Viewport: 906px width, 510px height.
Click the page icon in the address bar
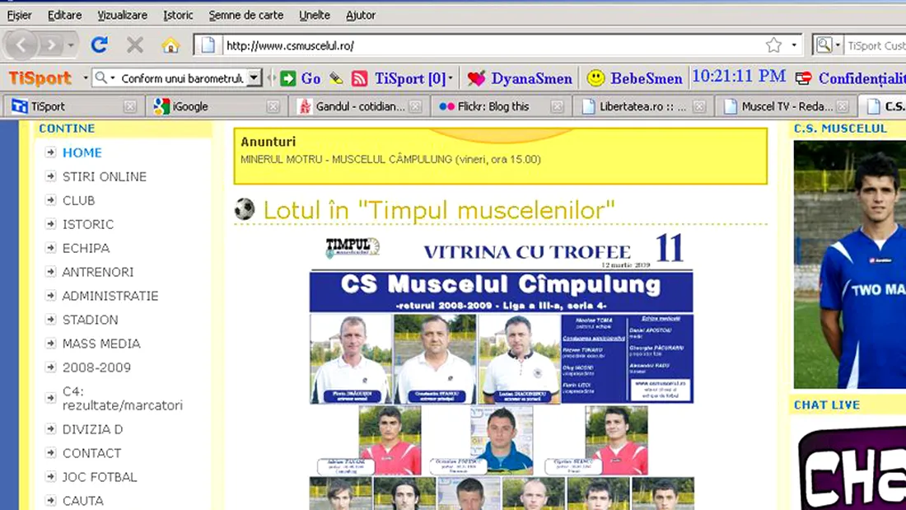click(x=208, y=45)
